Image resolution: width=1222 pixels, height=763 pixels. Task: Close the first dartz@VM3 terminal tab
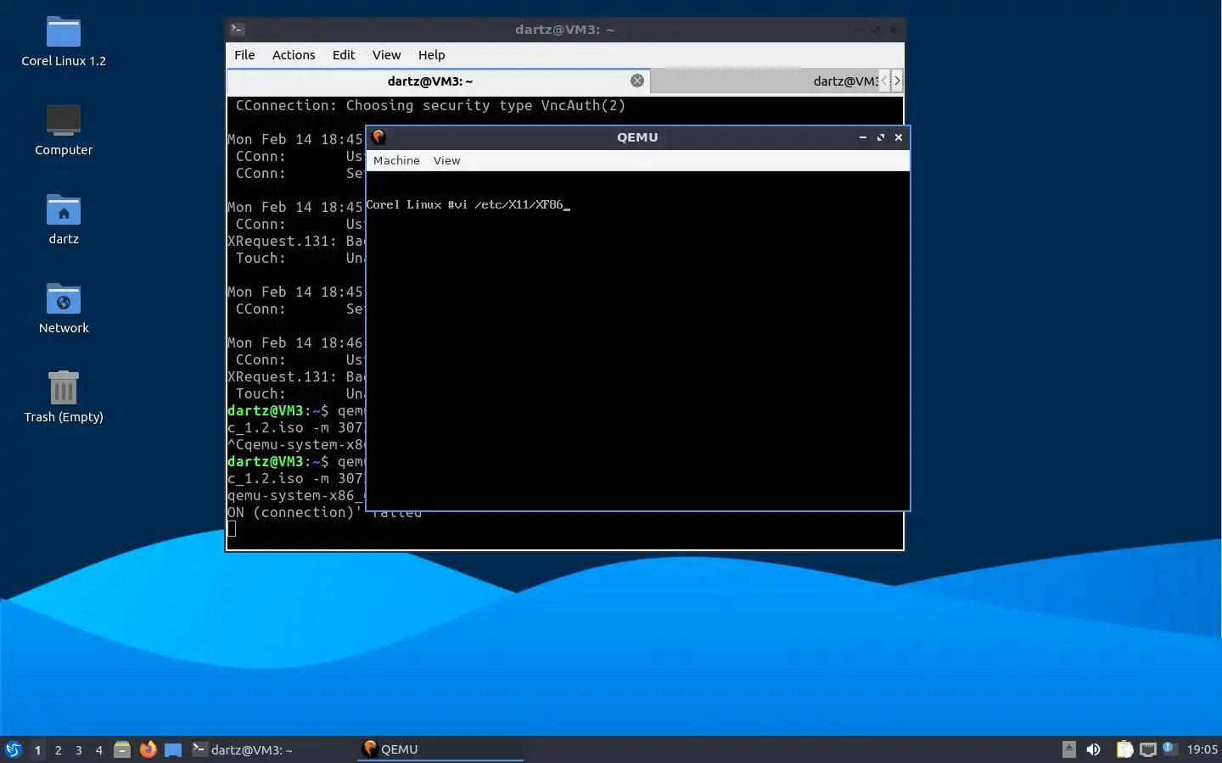637,81
